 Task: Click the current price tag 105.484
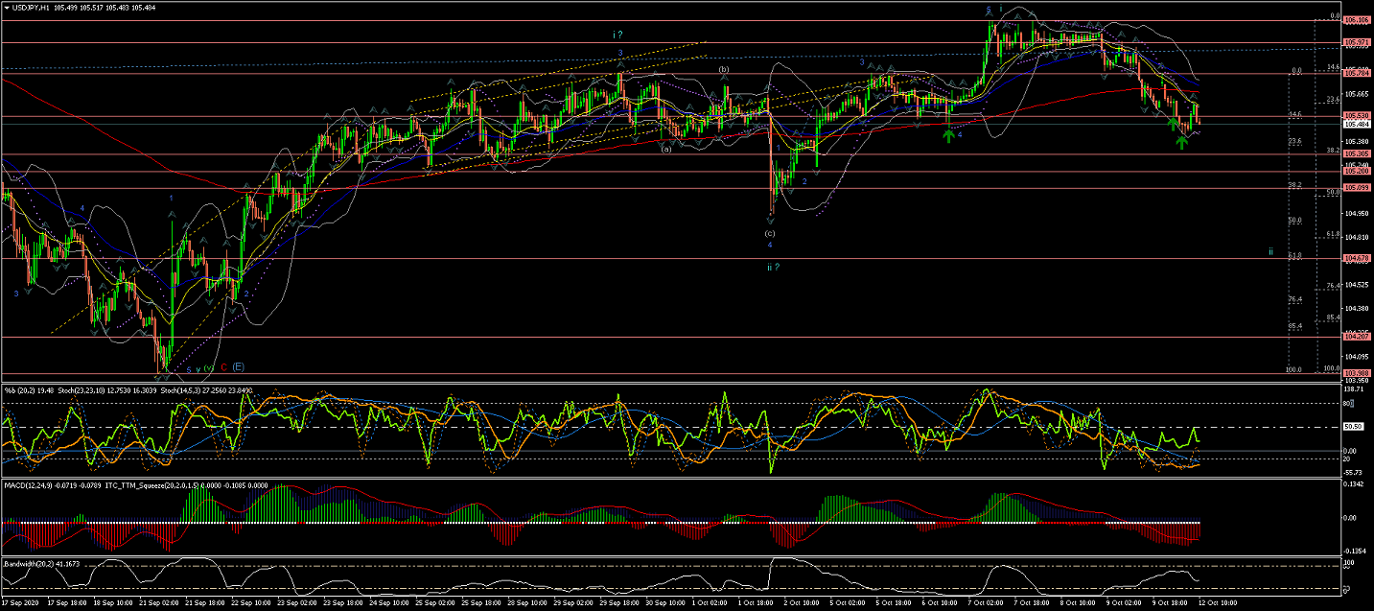click(x=1356, y=124)
